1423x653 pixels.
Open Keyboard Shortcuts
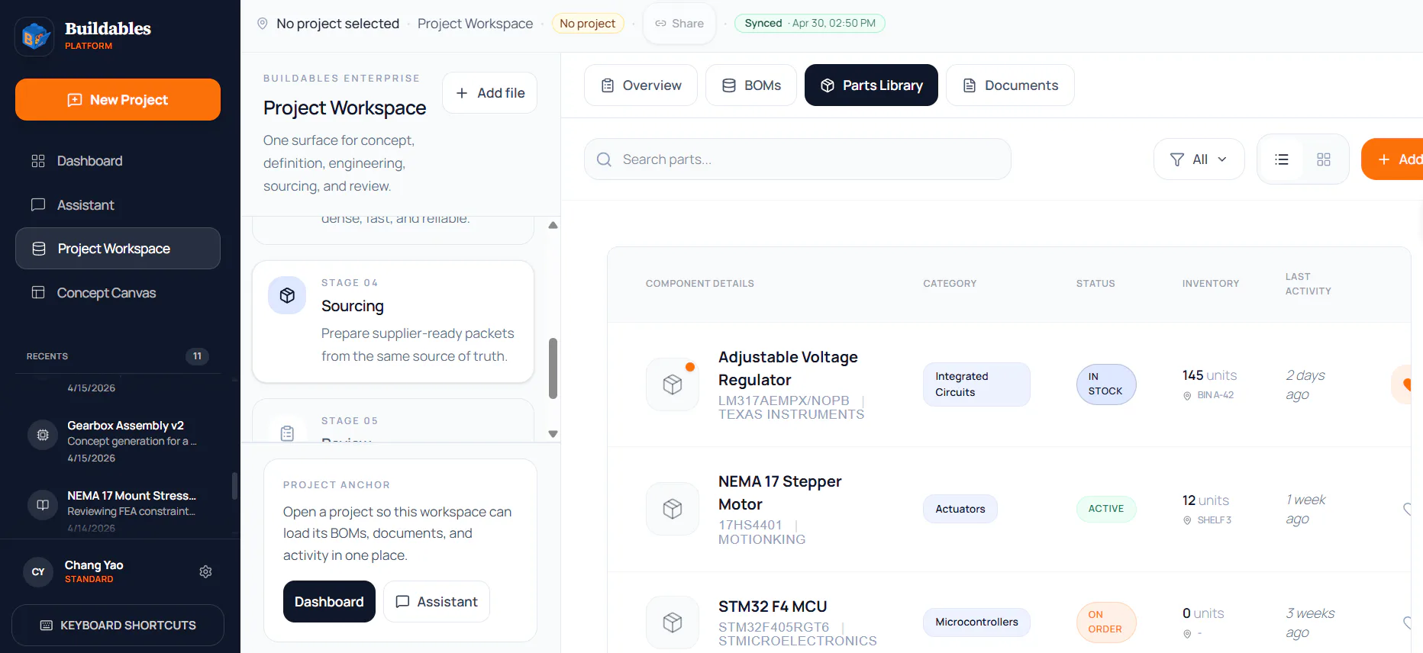tap(118, 626)
